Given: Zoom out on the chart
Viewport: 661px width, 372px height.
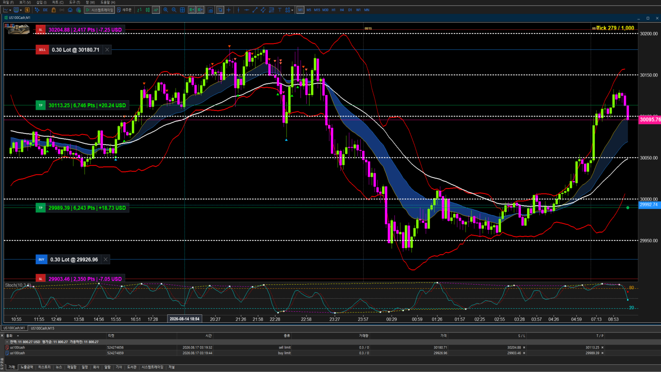Looking at the screenshot, I should (x=174, y=10).
